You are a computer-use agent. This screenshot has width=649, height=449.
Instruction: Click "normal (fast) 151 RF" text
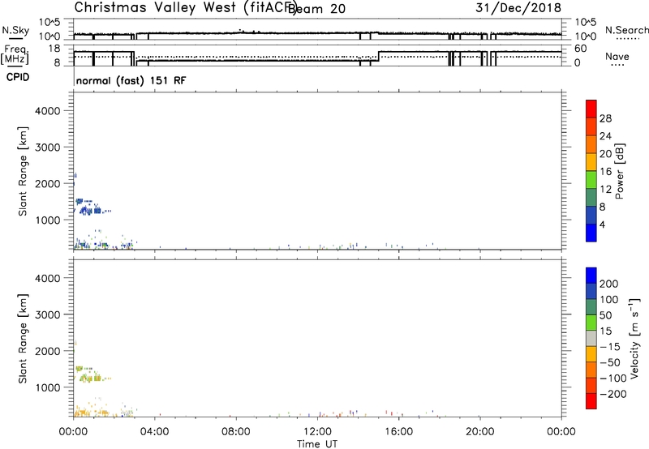click(131, 80)
